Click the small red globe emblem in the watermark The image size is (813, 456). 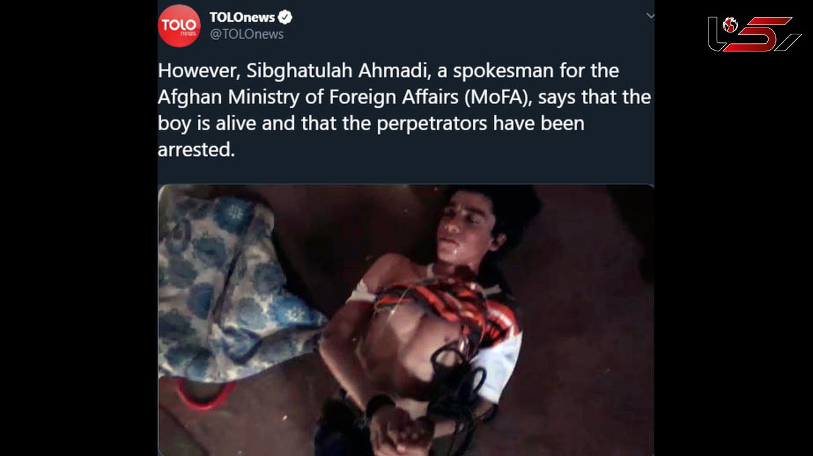tap(730, 25)
